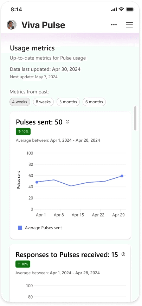
Task: Tap the battery status icon
Action: pyautogui.click(x=130, y=9)
